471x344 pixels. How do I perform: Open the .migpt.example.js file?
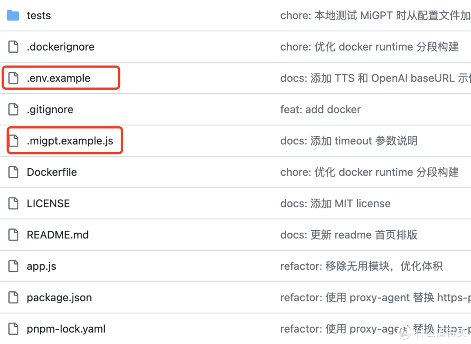coord(70,141)
